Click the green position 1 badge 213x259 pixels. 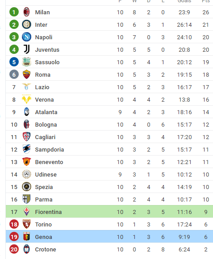click(x=14, y=12)
